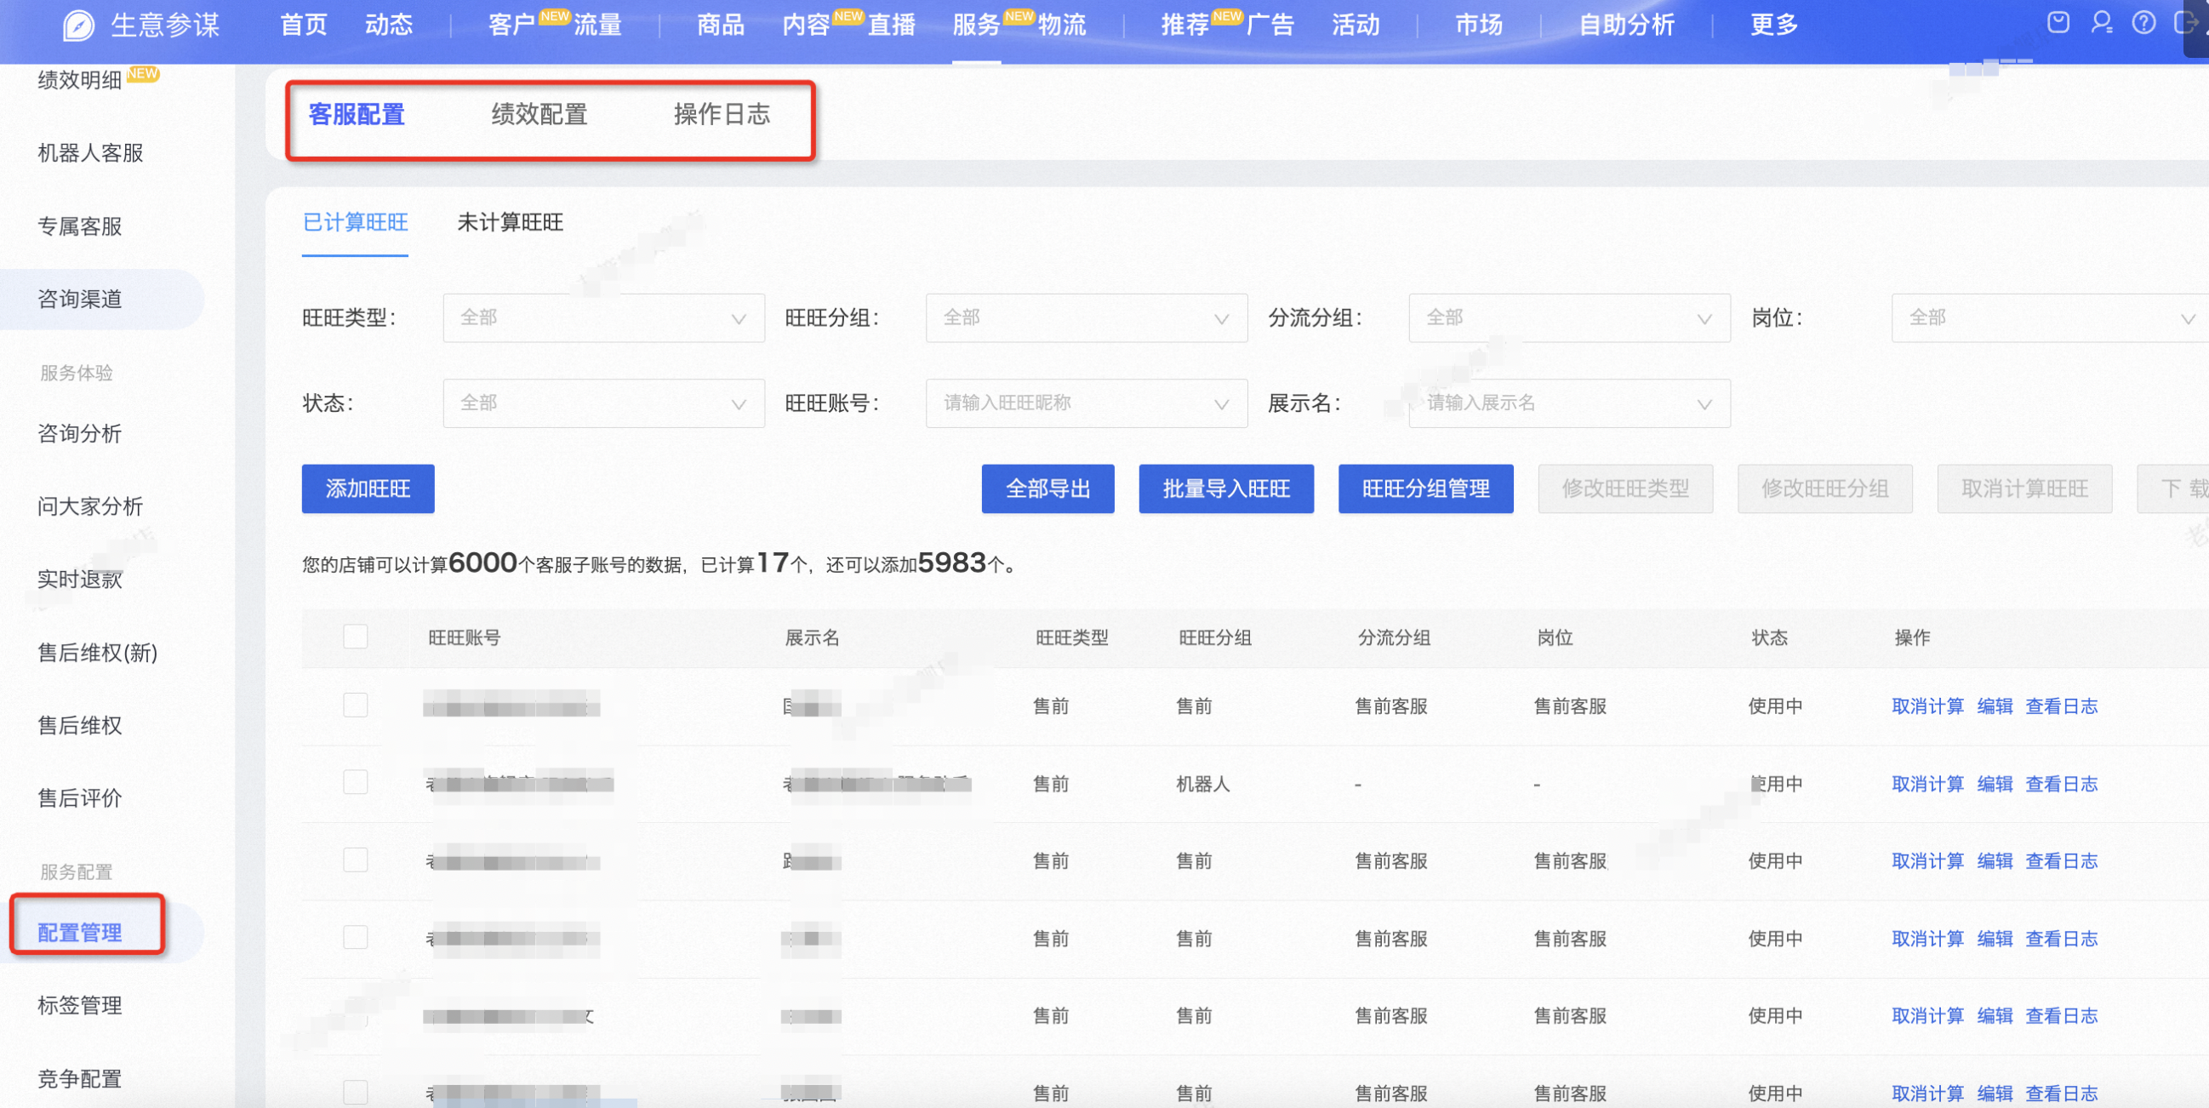Open 广告 in top navigation
This screenshot has width=2209, height=1108.
1270,25
